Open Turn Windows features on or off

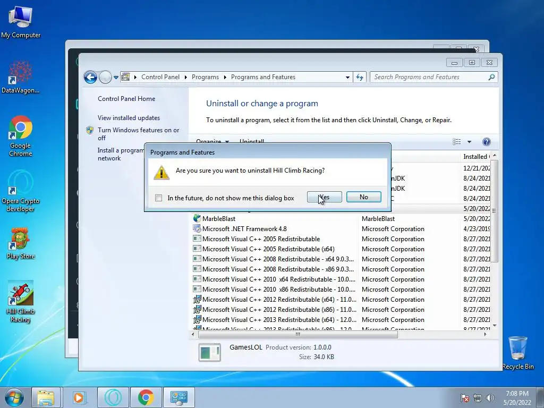click(x=138, y=134)
